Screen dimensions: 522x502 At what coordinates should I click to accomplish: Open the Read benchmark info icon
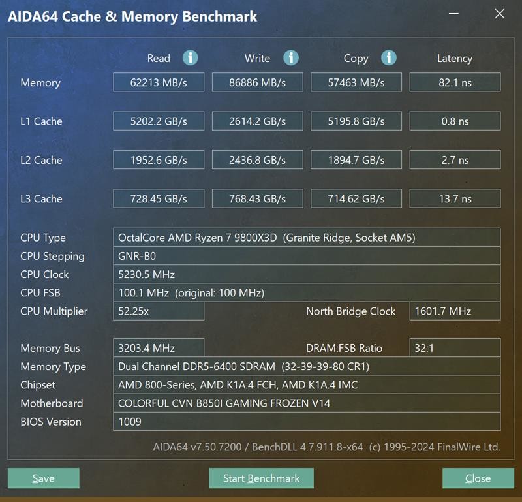coord(190,58)
